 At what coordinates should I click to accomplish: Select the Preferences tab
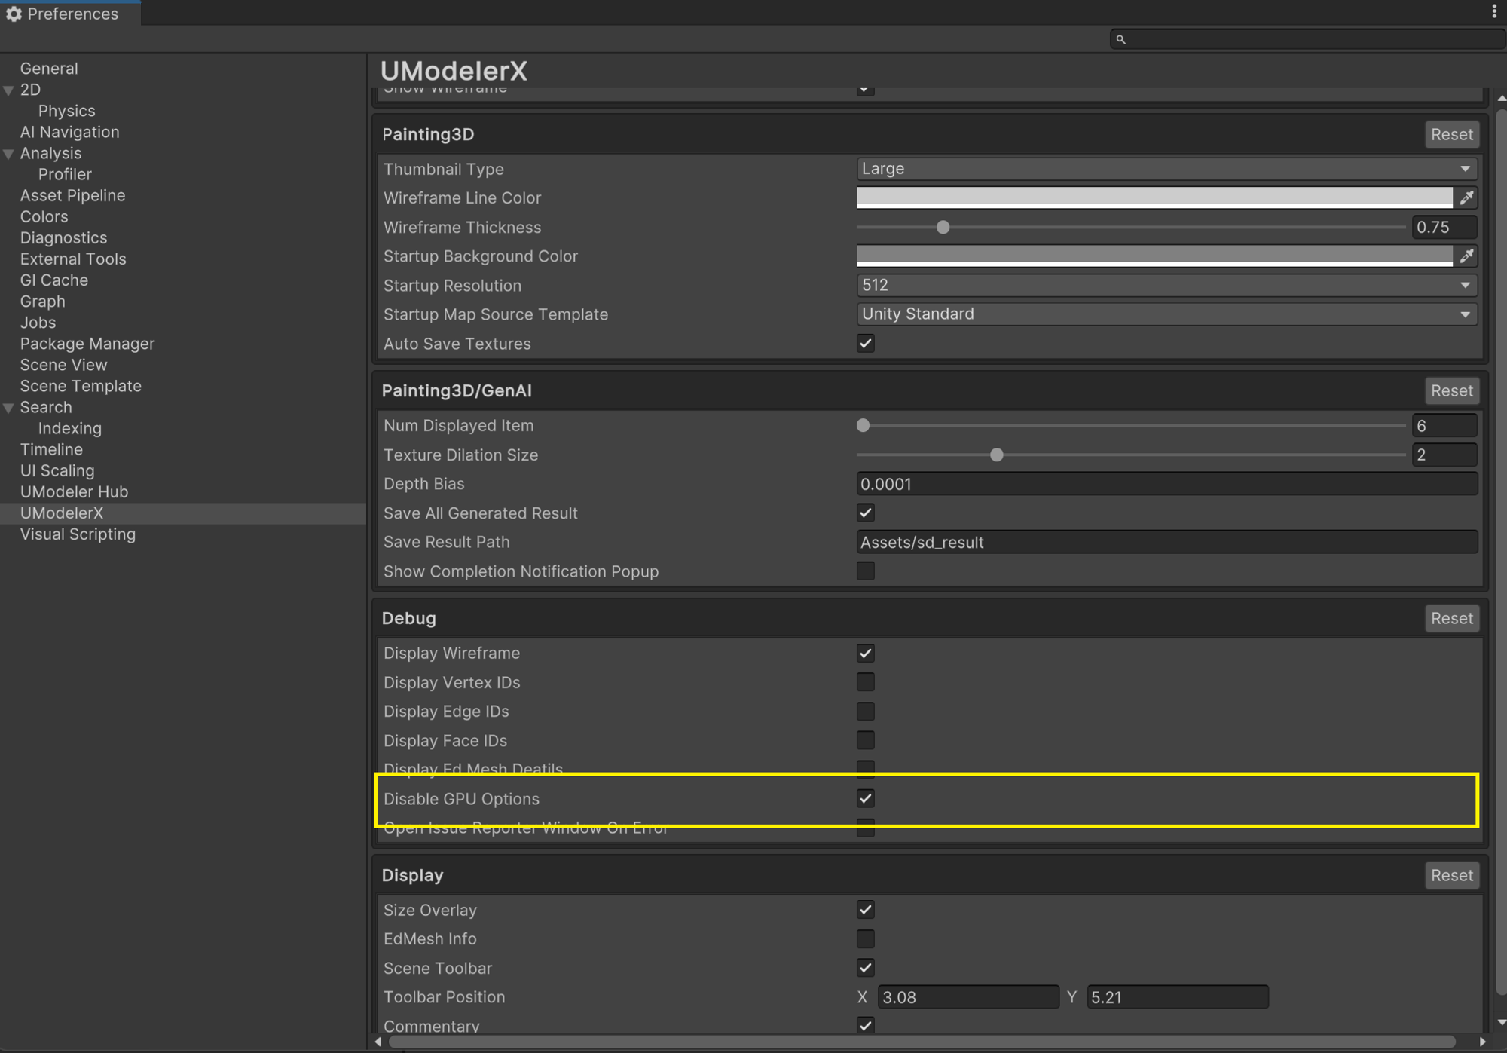[x=70, y=14]
